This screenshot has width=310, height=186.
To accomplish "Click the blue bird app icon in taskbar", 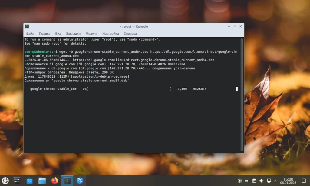I will pyautogui.click(x=80, y=181).
